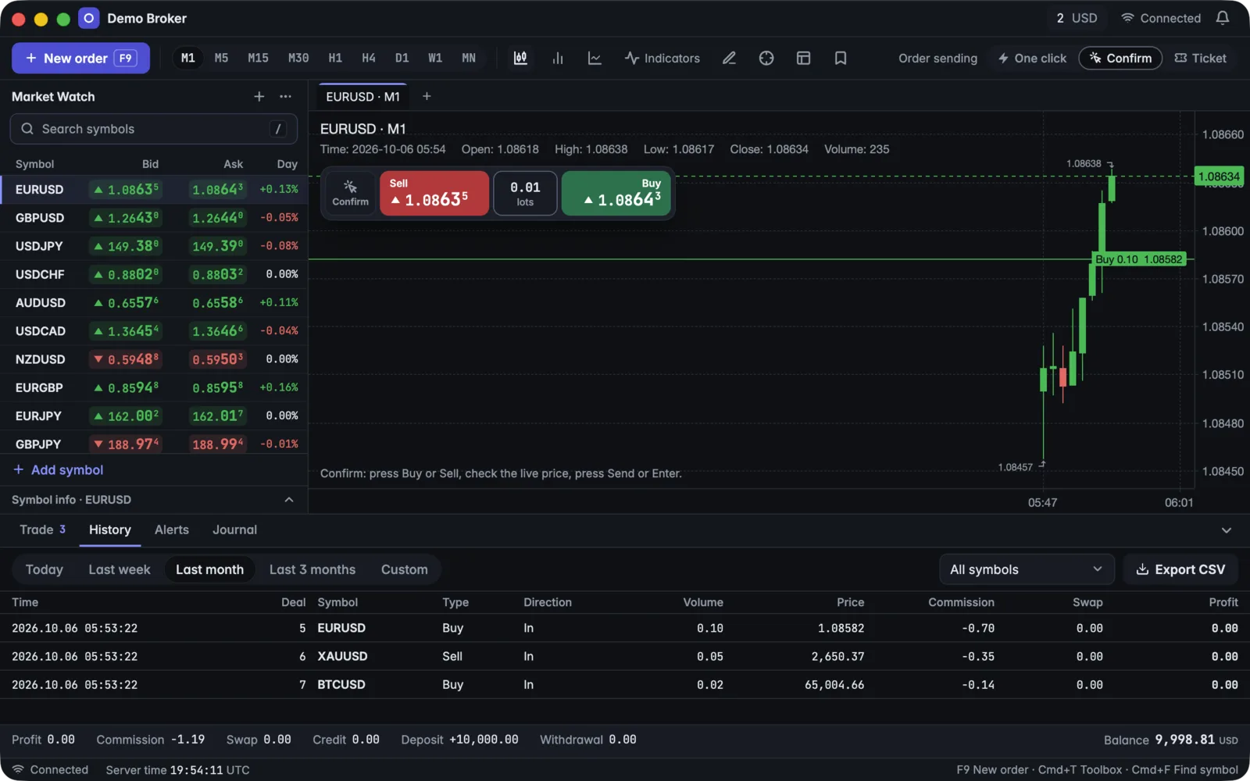
Task: Select GBPUSD row in Market Watch
Action: pyautogui.click(x=154, y=218)
